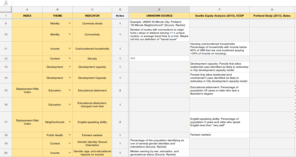Open theme dropdown in row 20 Income
This screenshot has width=296, height=157.
[x=70, y=153]
